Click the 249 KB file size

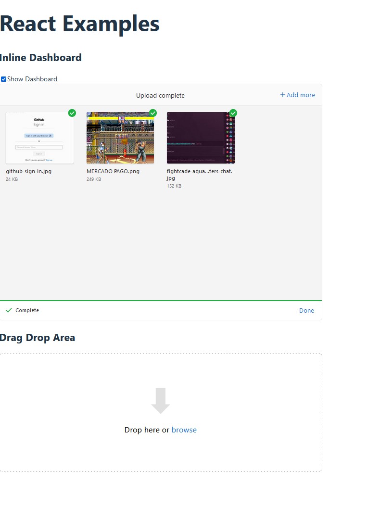(94, 179)
